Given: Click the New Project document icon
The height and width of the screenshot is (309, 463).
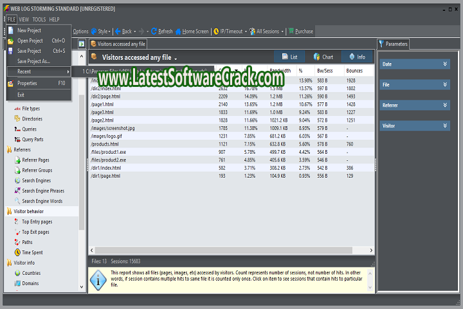Looking at the screenshot, I should 11,30.
